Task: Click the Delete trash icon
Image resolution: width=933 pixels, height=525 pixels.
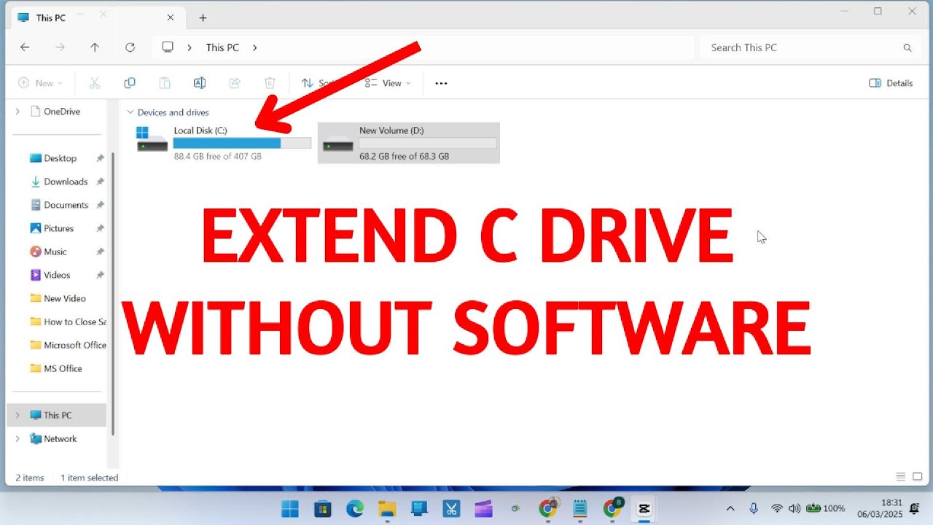Action: click(x=270, y=83)
